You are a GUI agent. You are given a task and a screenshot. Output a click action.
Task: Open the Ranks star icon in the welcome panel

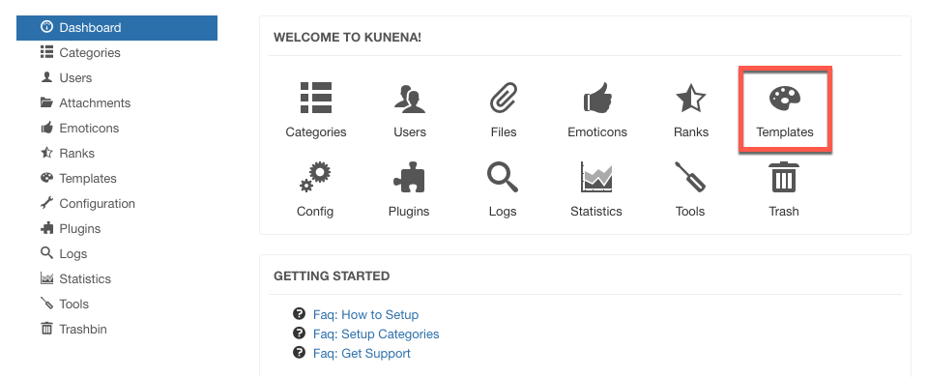click(x=690, y=98)
